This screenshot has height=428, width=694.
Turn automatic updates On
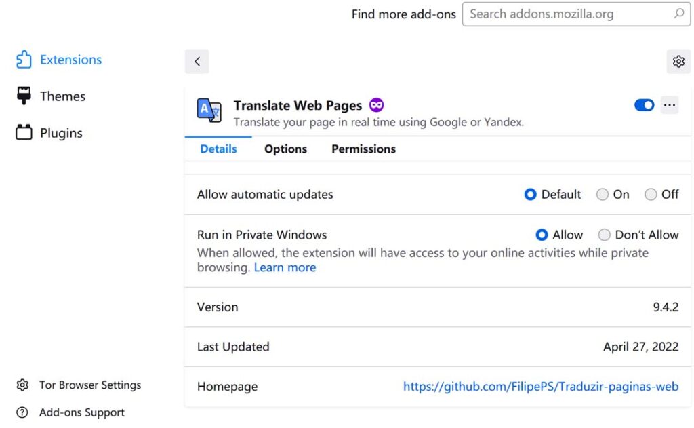(603, 194)
